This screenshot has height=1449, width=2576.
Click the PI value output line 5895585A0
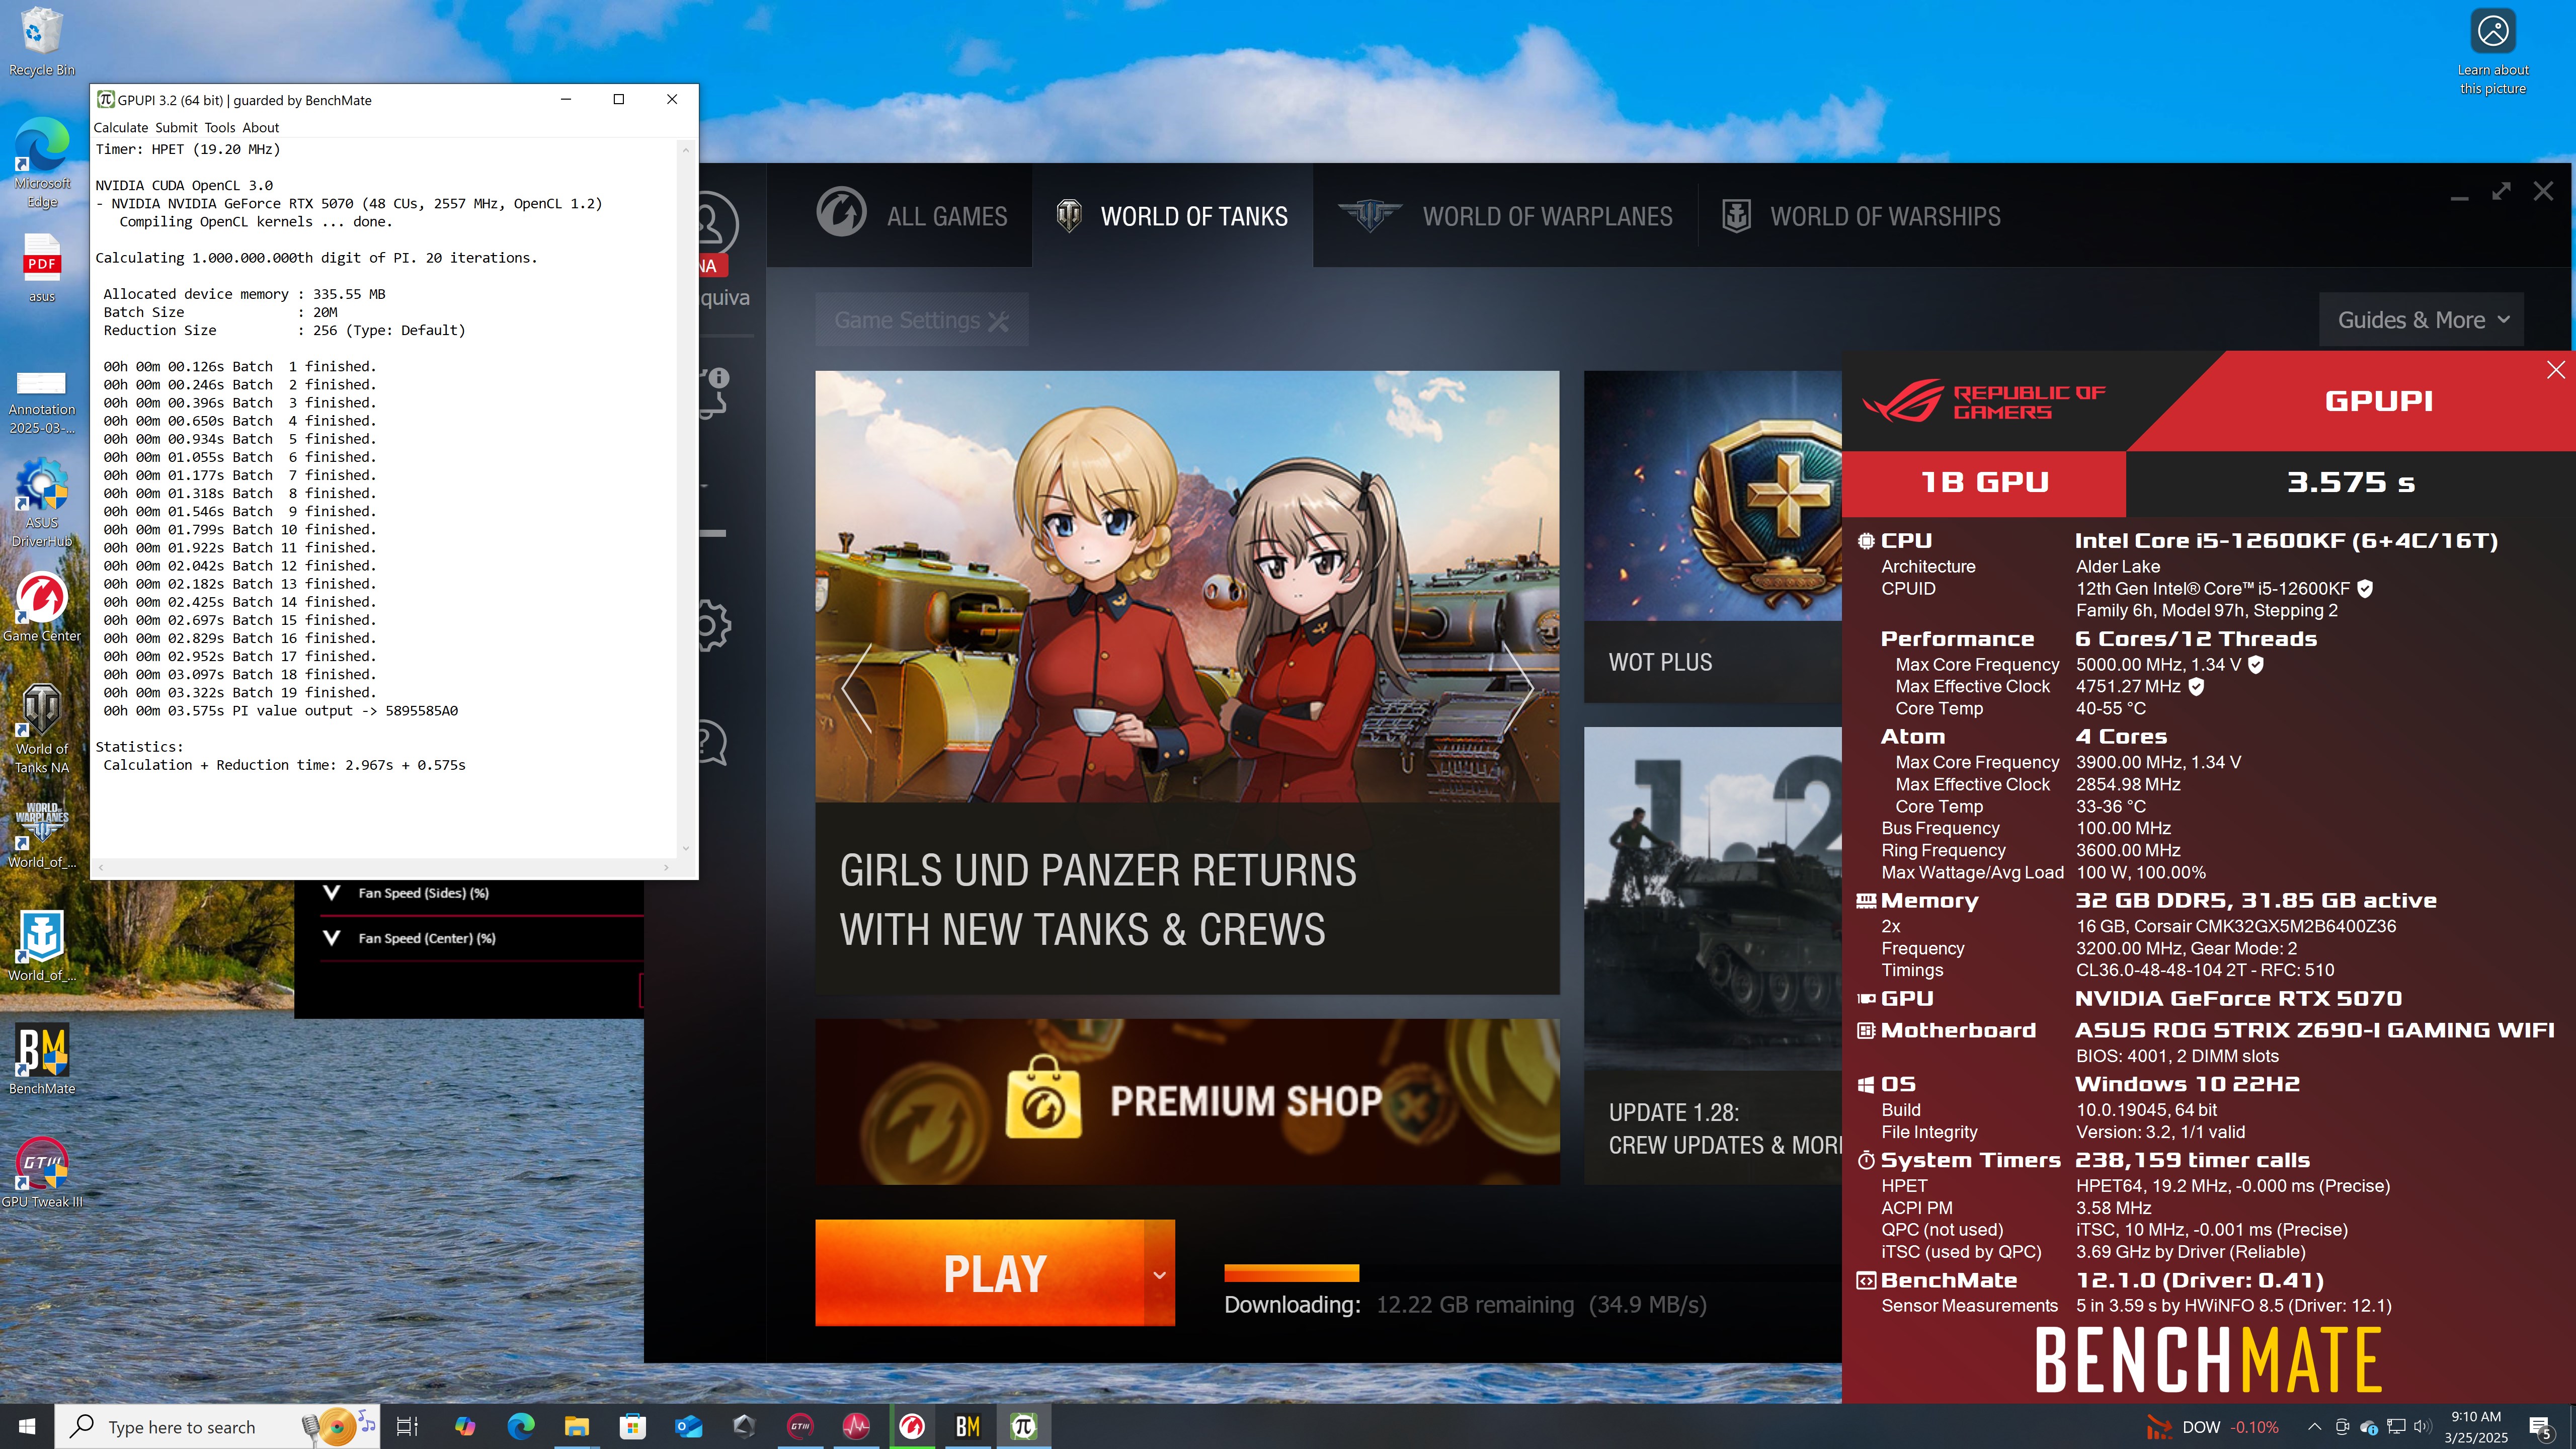[280, 711]
